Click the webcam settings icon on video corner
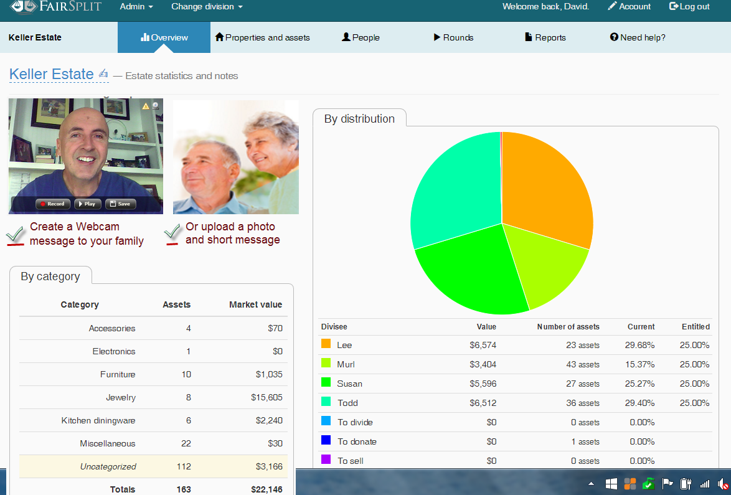Image resolution: width=731 pixels, height=495 pixels. [156, 106]
